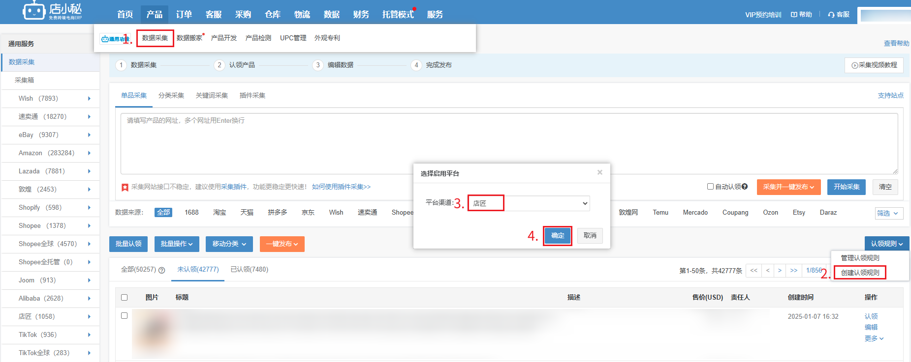Select 采集箱 in the left sidebar
This screenshot has width=911, height=362.
(x=24, y=80)
